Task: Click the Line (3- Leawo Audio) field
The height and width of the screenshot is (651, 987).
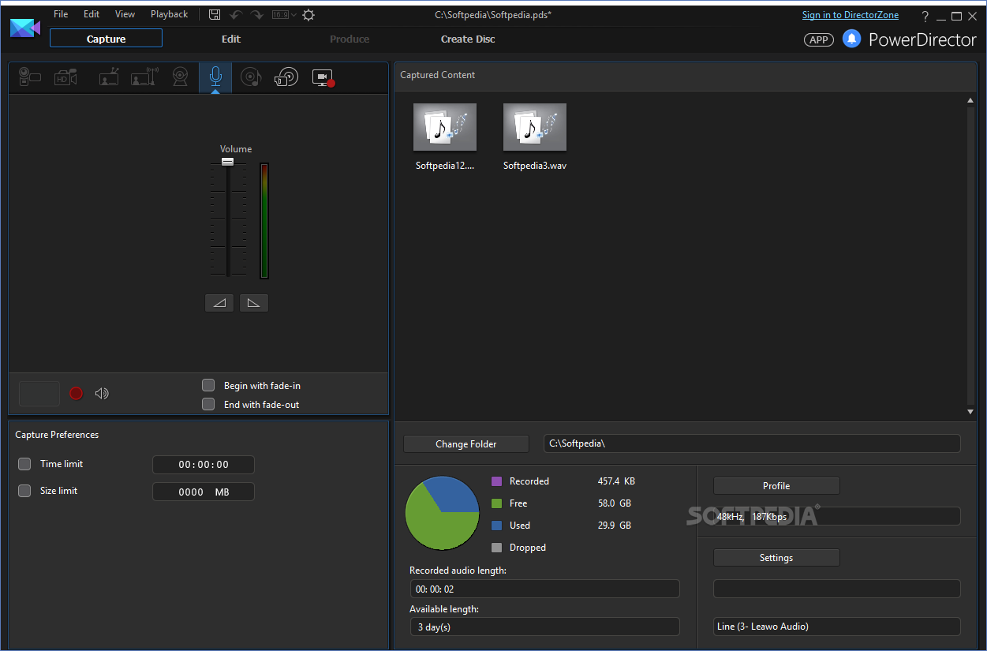Action: [837, 627]
